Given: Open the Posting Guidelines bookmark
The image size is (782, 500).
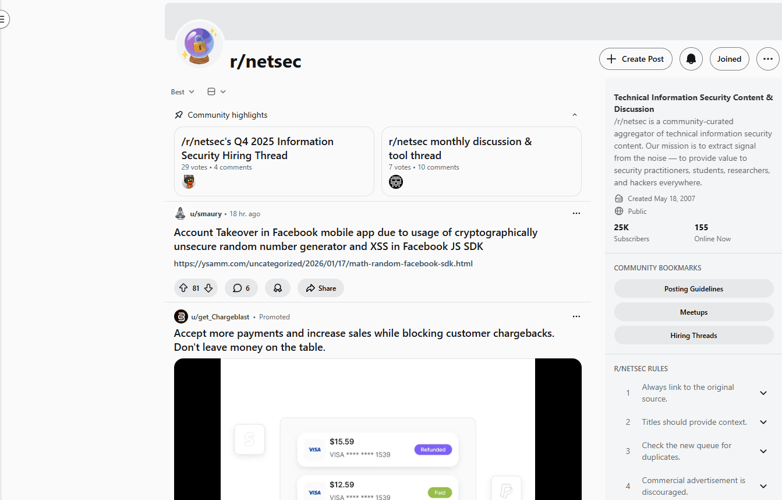Looking at the screenshot, I should click(x=693, y=288).
